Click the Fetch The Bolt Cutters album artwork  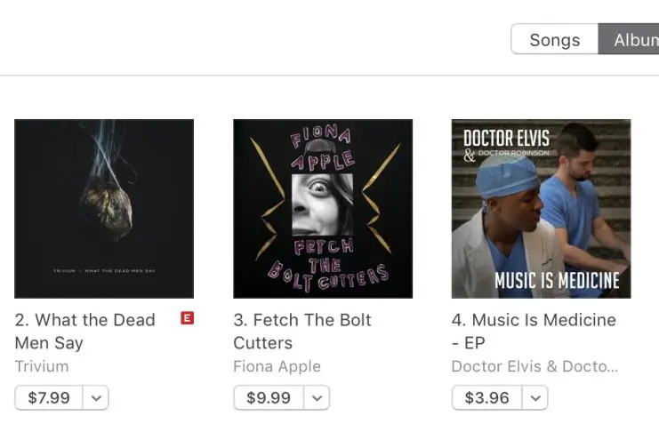tap(323, 209)
